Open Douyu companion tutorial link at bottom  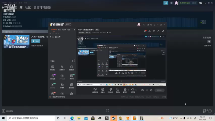58,97
